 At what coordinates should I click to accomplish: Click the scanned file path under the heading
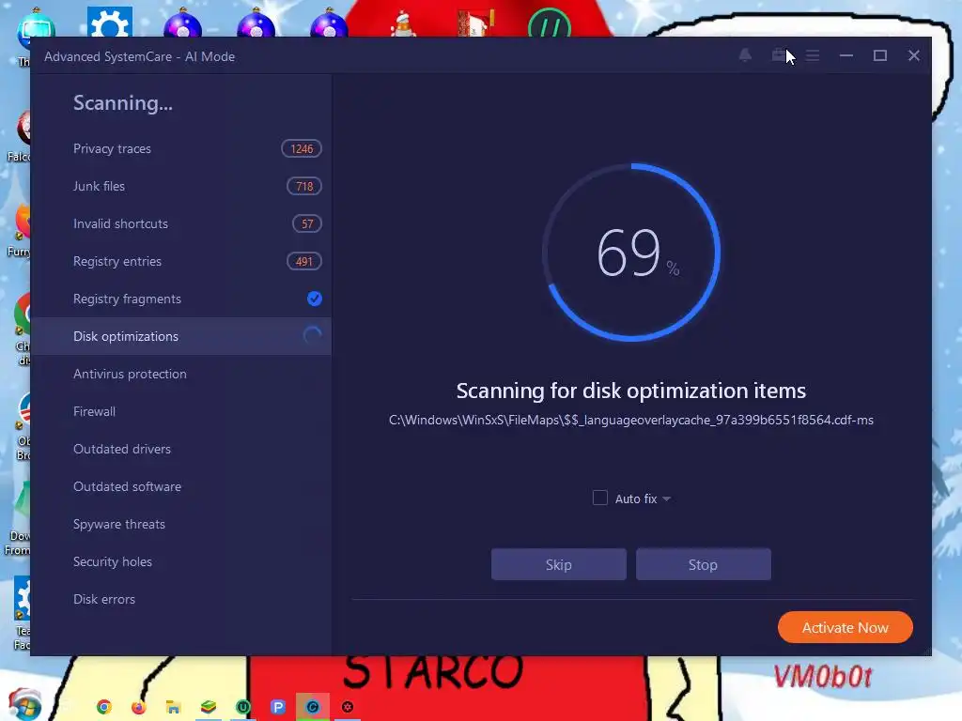pyautogui.click(x=630, y=420)
